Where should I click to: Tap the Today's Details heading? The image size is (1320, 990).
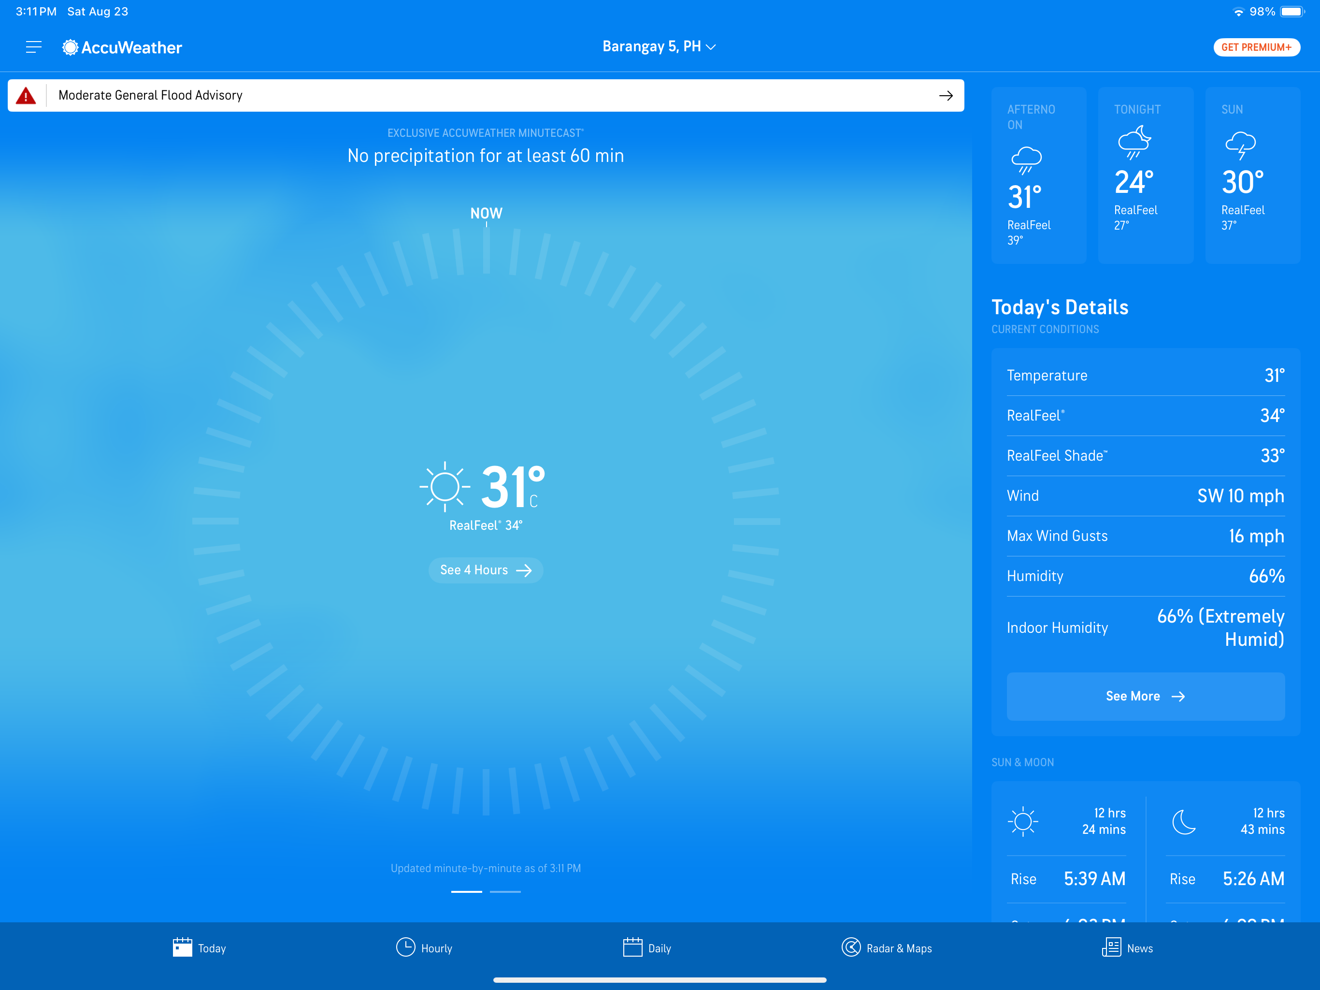1060,307
